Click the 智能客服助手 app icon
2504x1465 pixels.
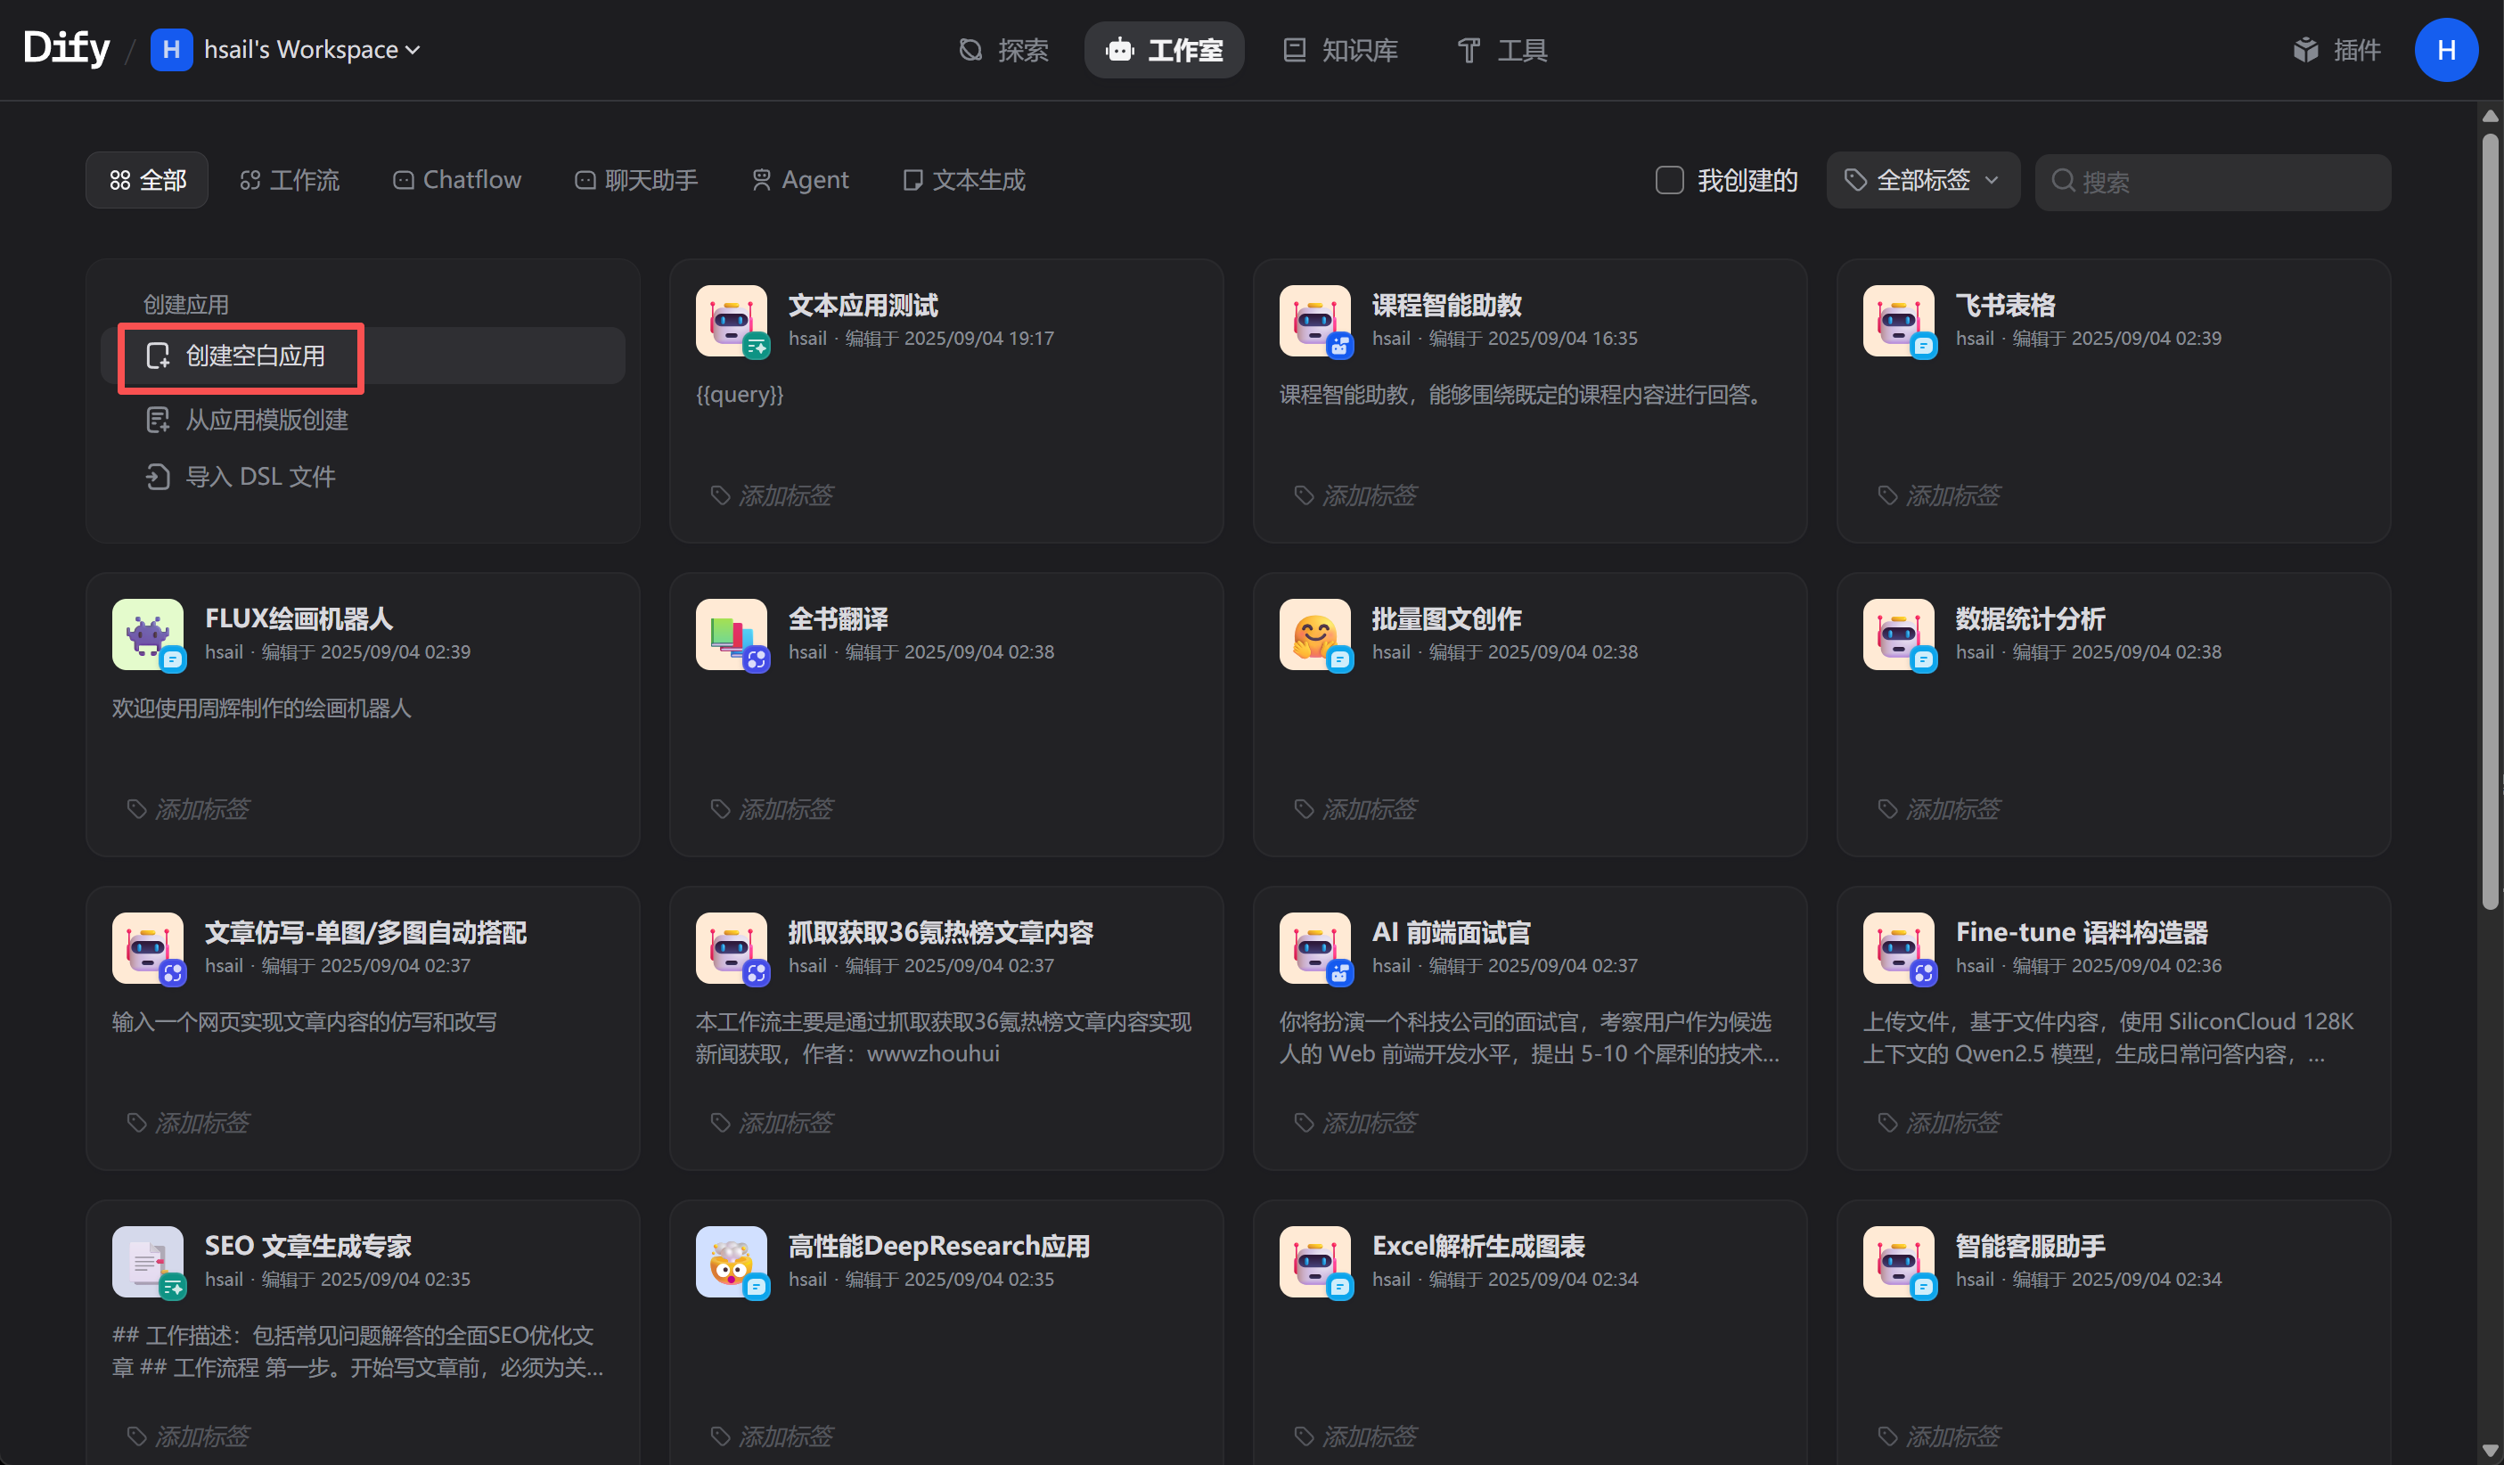pos(1898,1261)
